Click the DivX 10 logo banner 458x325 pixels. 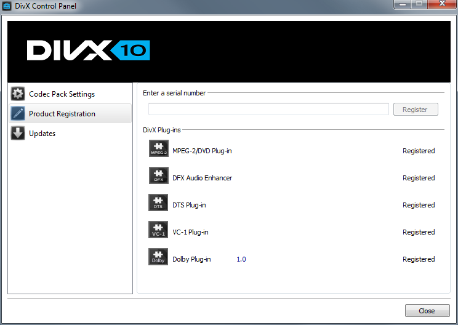[x=88, y=50]
